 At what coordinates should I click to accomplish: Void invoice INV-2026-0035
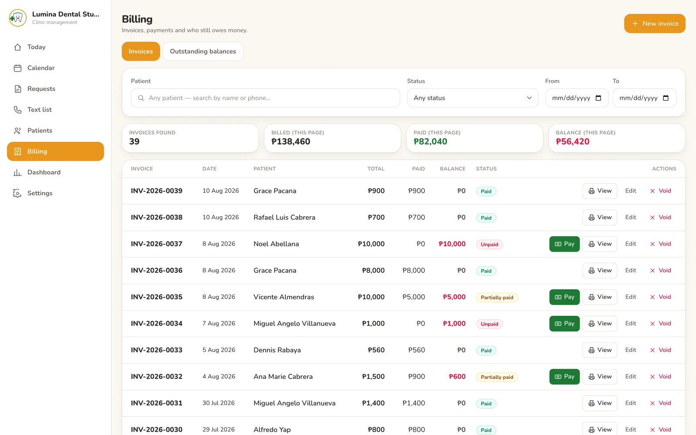[x=660, y=297]
